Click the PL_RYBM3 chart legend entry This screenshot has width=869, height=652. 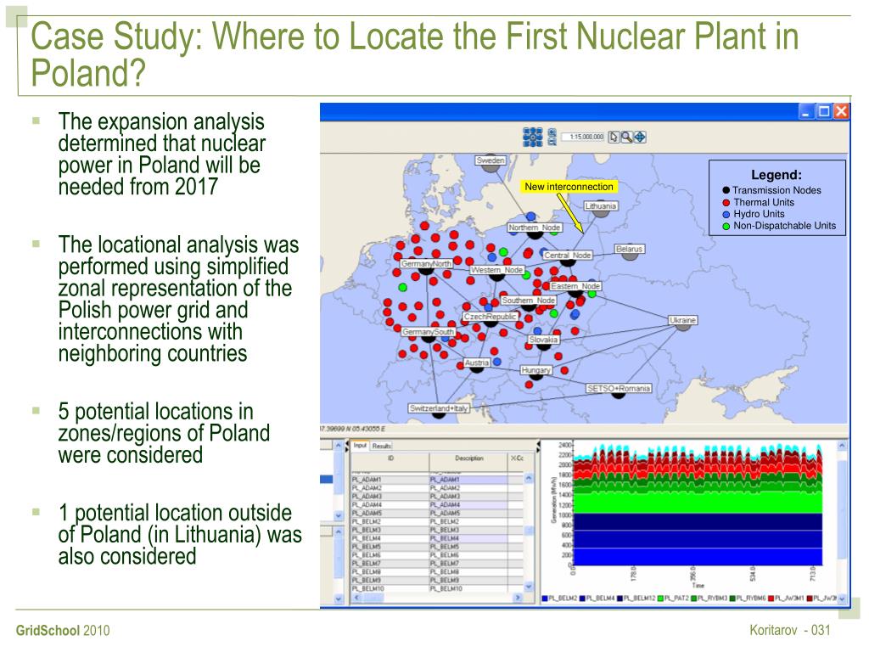709,599
